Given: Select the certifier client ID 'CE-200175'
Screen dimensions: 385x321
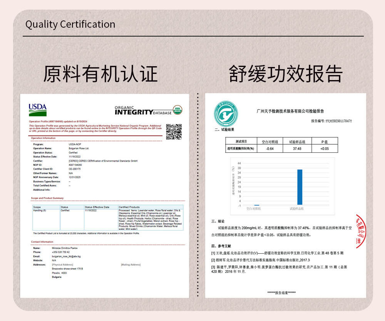Looking at the screenshot, I should tap(75, 169).
